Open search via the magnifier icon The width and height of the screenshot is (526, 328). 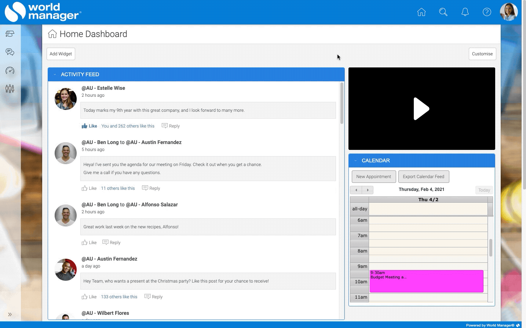point(443,12)
